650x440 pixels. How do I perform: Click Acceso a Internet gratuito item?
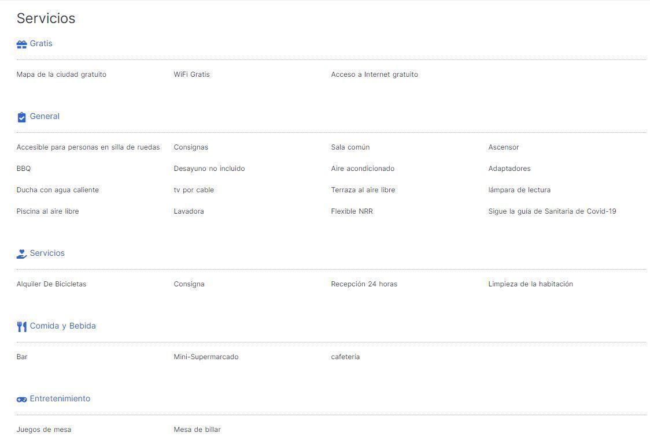click(x=374, y=74)
